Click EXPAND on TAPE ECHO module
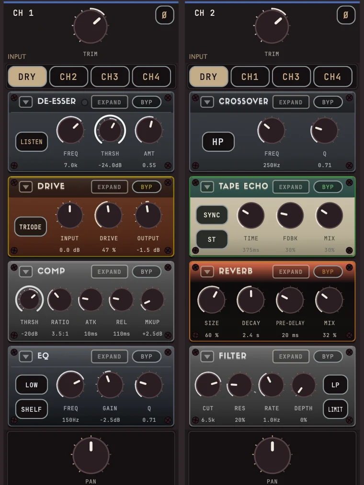The image size is (364, 485). click(x=291, y=187)
